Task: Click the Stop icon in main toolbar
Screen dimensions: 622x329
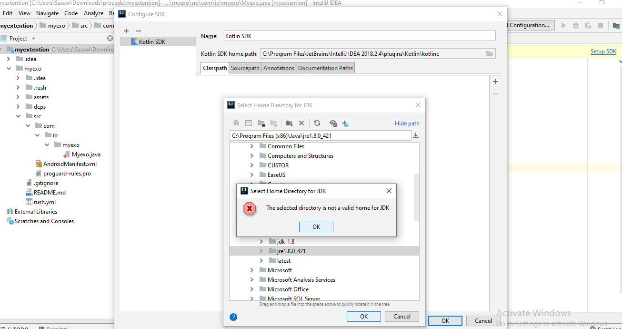Action: point(601,25)
